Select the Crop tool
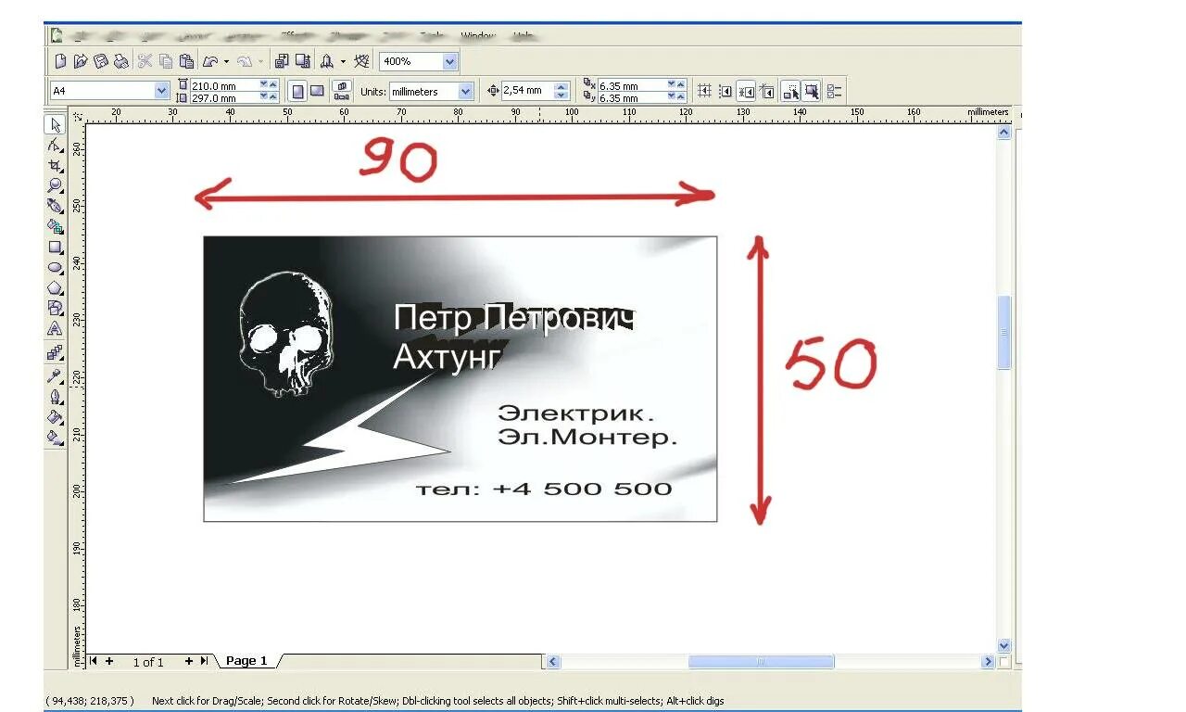Viewport: 1186px width, 712px height. pyautogui.click(x=56, y=166)
